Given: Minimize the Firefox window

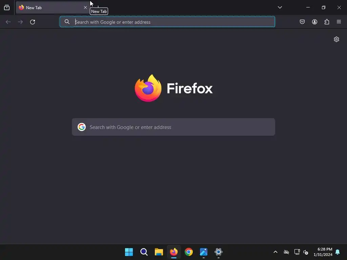Looking at the screenshot, I should 308,7.
